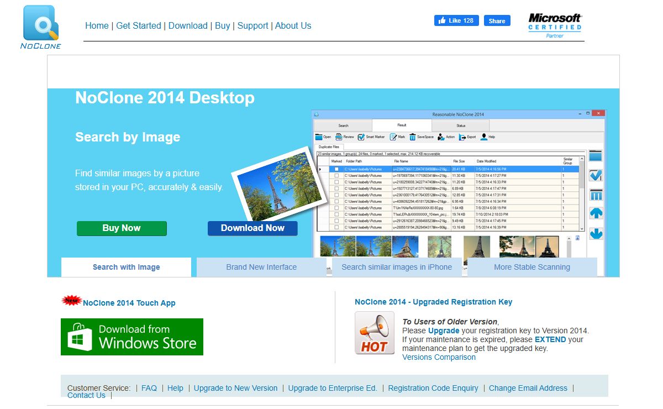
Task: Click the Open folder icon in NoClone toolbar
Action: click(x=319, y=137)
